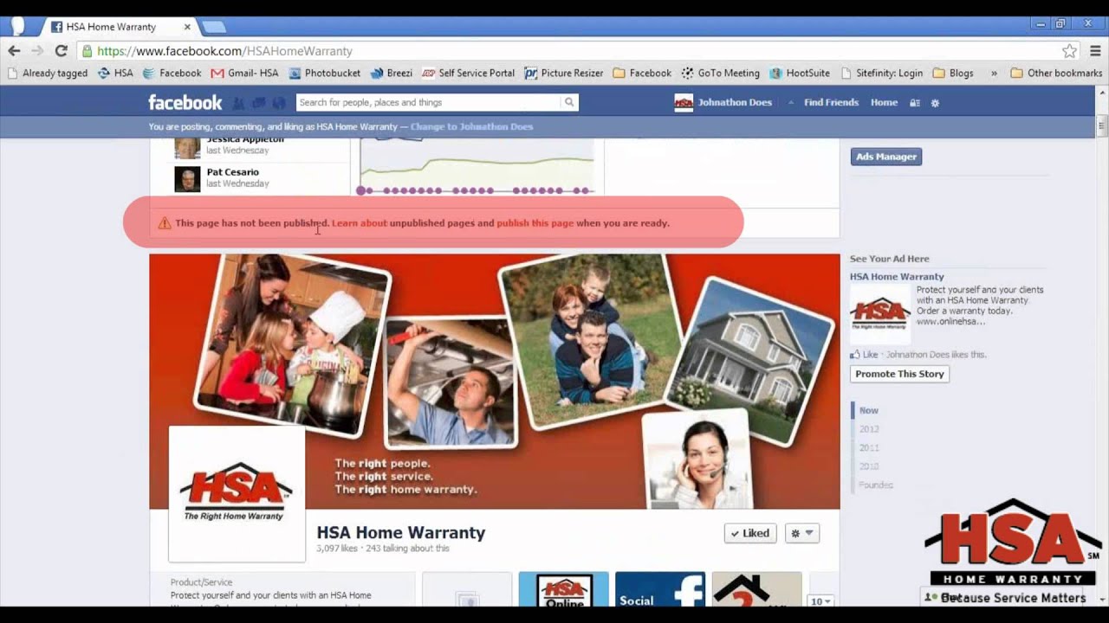Open the See Your Ad Here link
This screenshot has width=1109, height=623.
click(x=889, y=259)
